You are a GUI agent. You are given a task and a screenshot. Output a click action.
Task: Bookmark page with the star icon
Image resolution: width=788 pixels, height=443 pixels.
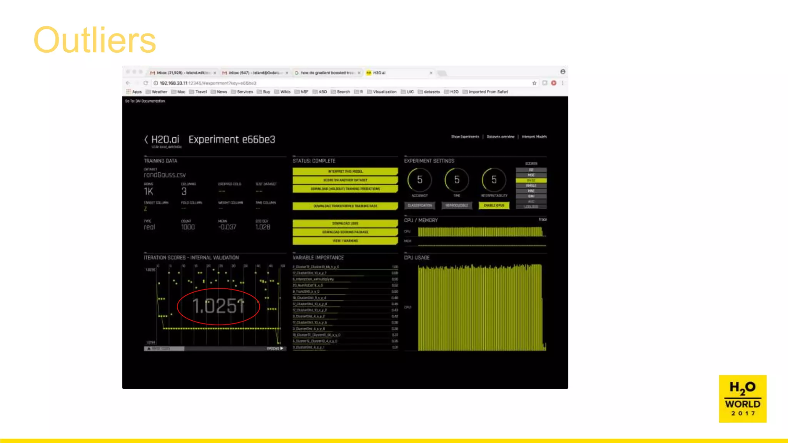point(534,83)
